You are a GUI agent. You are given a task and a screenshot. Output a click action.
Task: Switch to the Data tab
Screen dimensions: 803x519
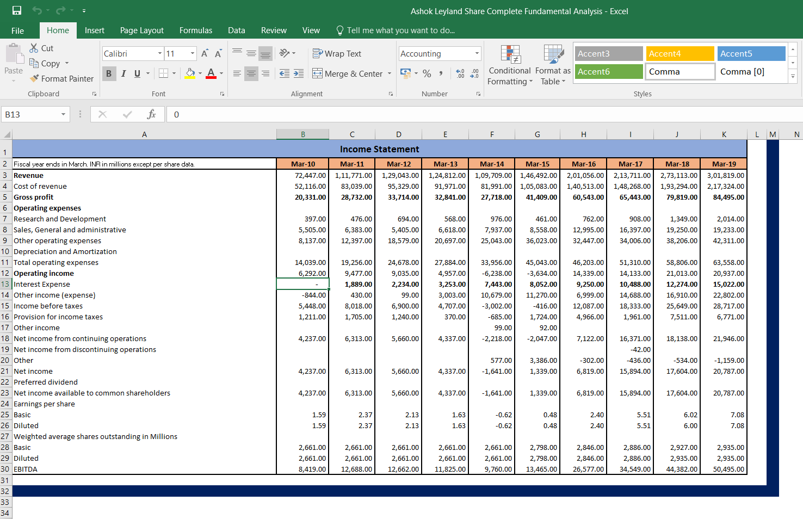pyautogui.click(x=237, y=30)
